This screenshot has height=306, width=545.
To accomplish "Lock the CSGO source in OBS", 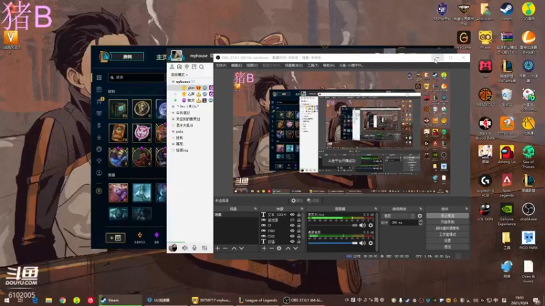I will click(x=299, y=236).
